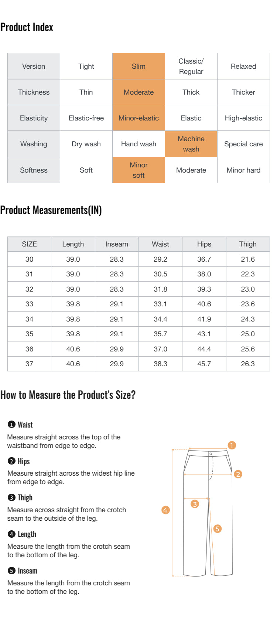277x619 pixels.
Task: Click the black number 1 Waist bullet
Action: pos(11,425)
